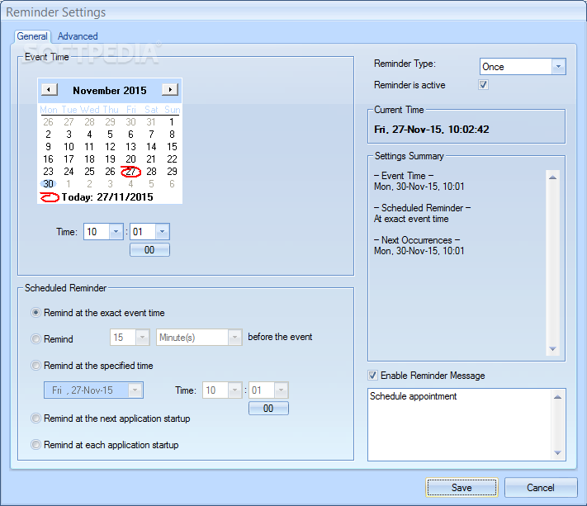The width and height of the screenshot is (587, 506).
Task: Click 'Mon, 30-Nov-15, 10:01' under Event Time
Action: pyautogui.click(x=419, y=187)
